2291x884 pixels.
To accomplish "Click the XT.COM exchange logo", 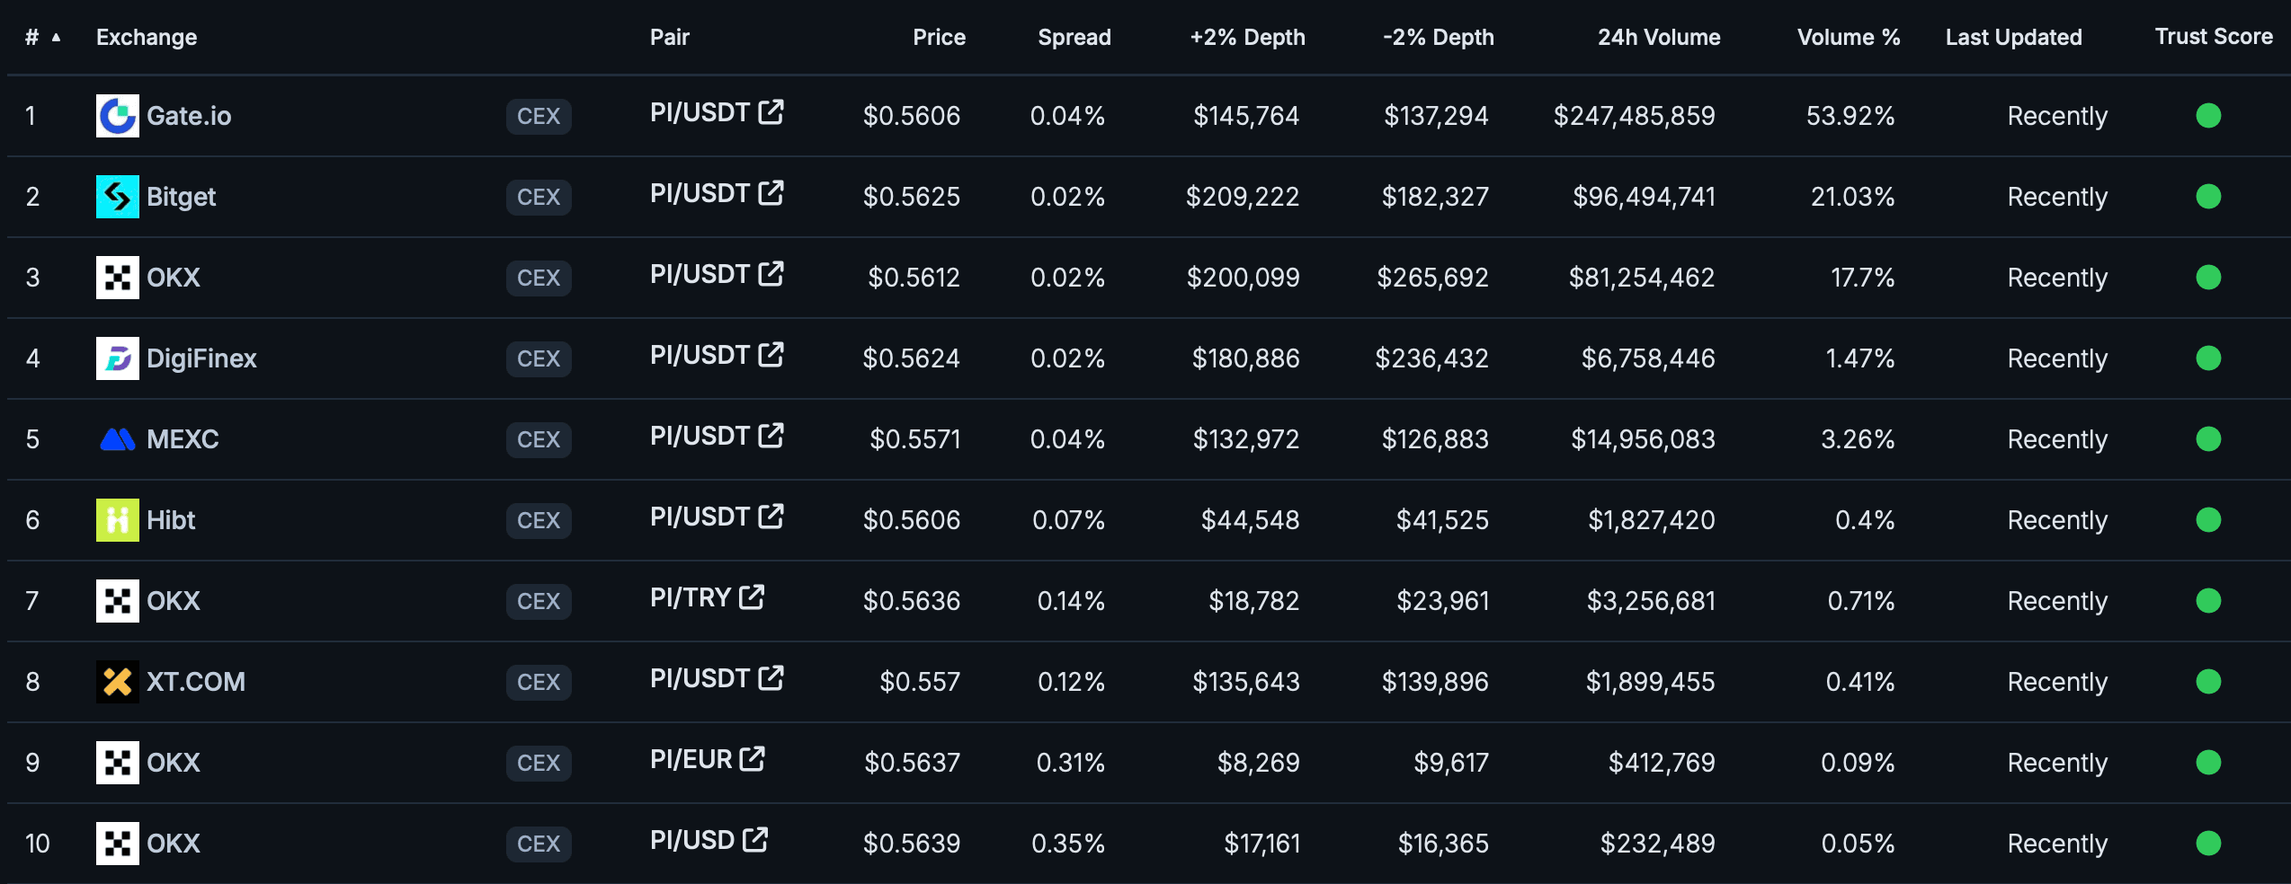I will pos(116,682).
